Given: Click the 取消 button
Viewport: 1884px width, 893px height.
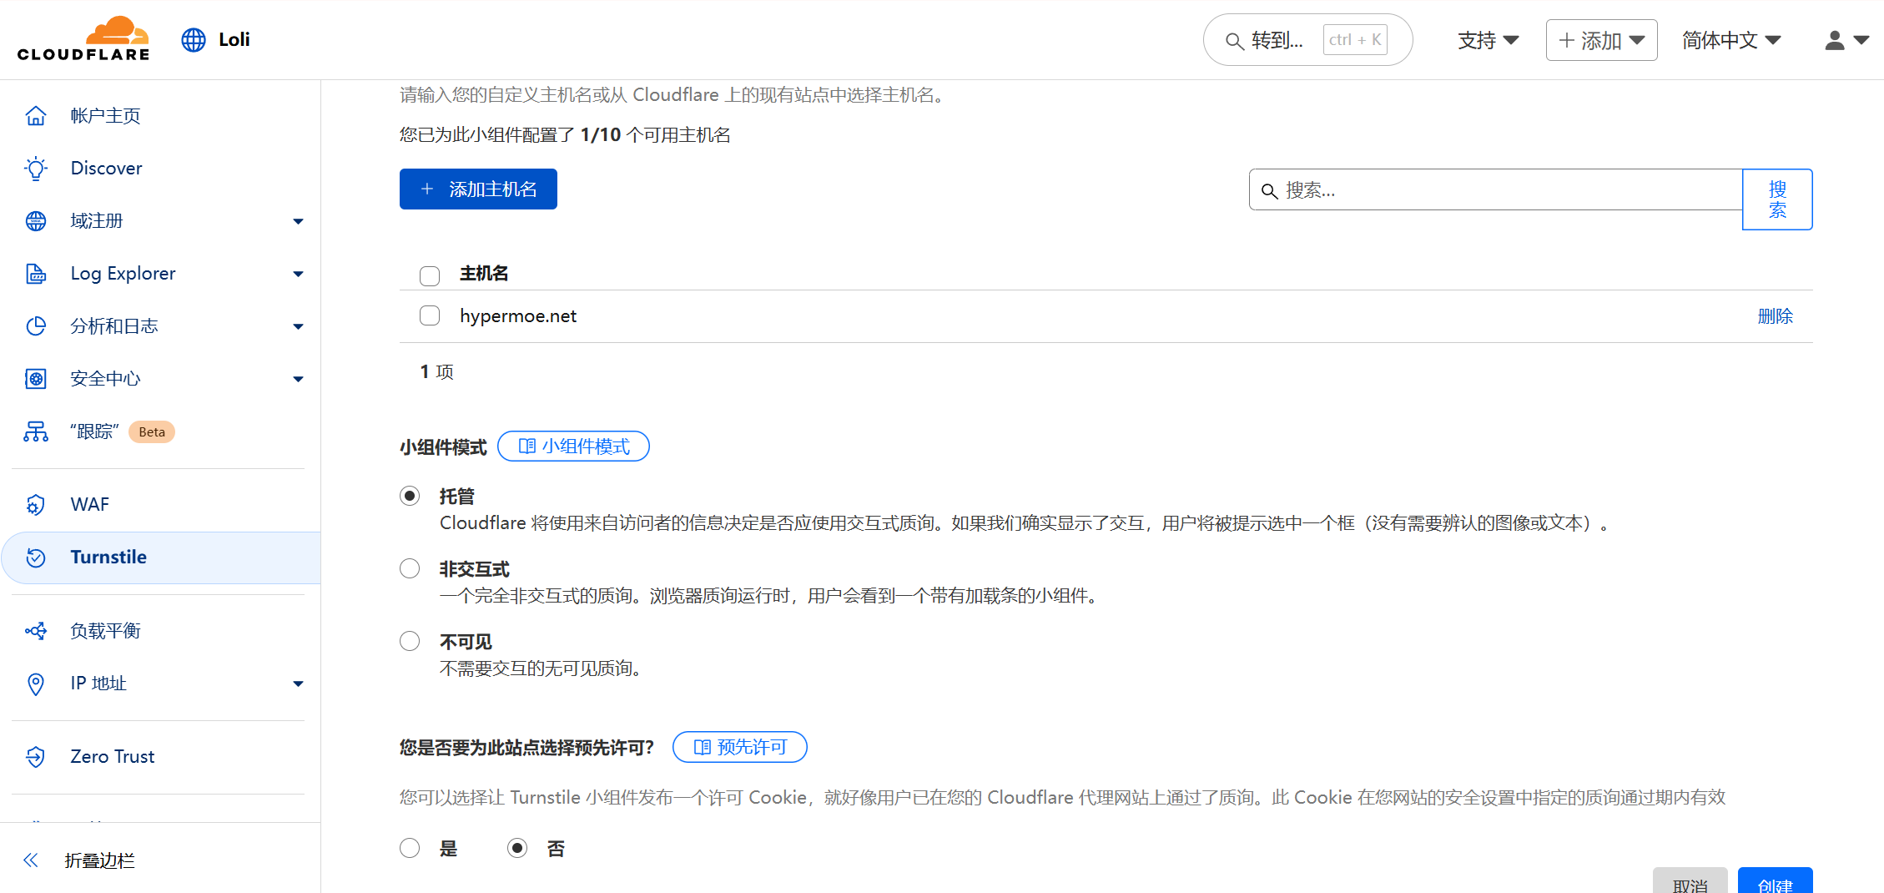Looking at the screenshot, I should tap(1690, 881).
